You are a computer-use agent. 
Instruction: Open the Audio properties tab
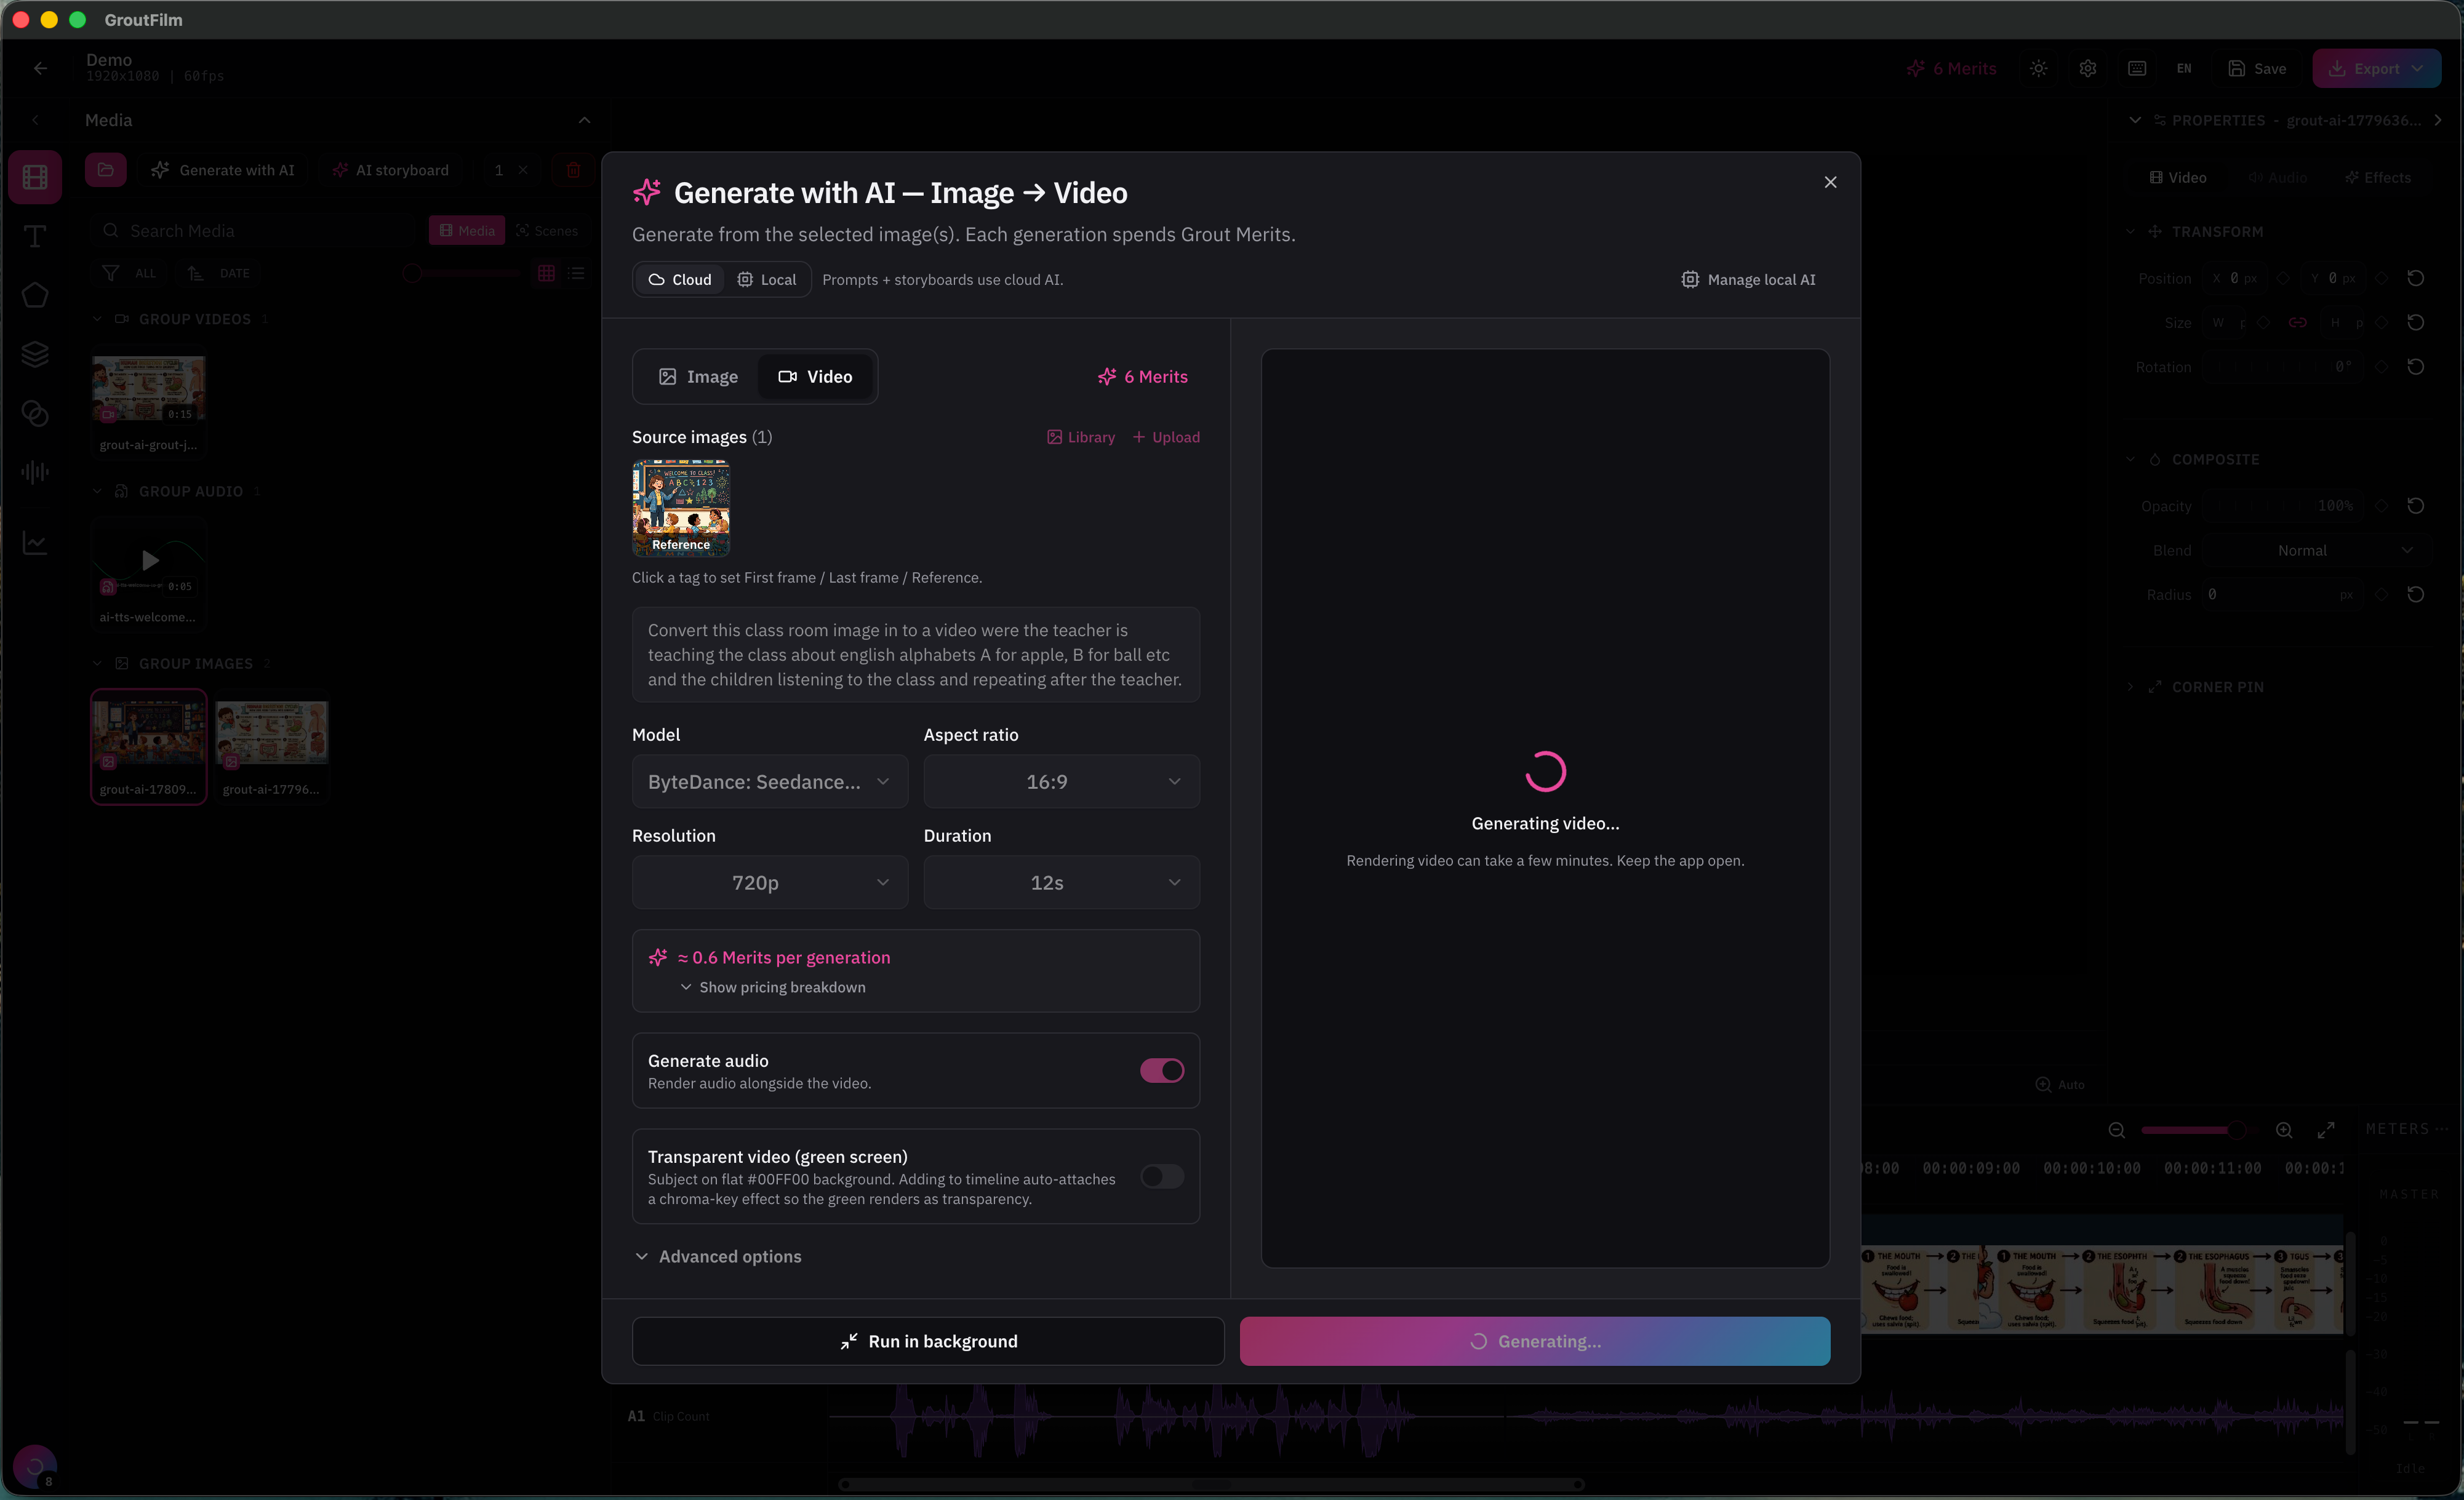[x=2278, y=177]
